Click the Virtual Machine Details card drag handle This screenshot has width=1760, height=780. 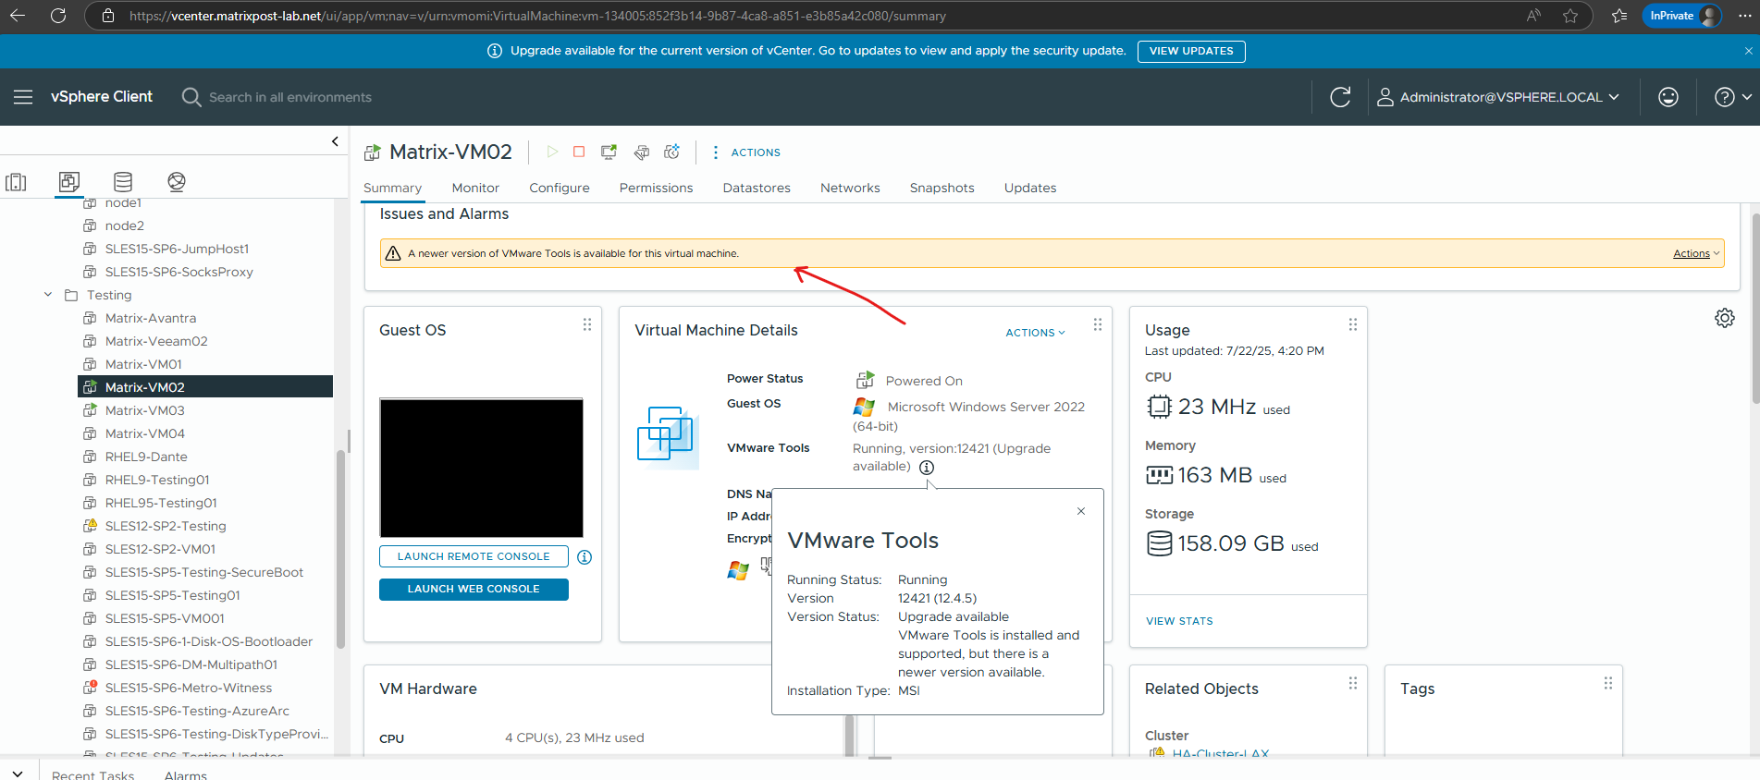click(x=1098, y=324)
